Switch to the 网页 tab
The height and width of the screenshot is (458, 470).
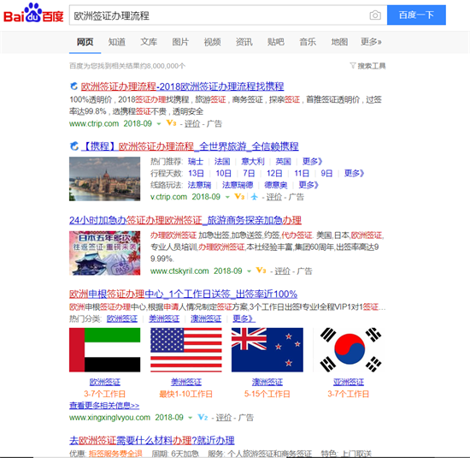[85, 42]
